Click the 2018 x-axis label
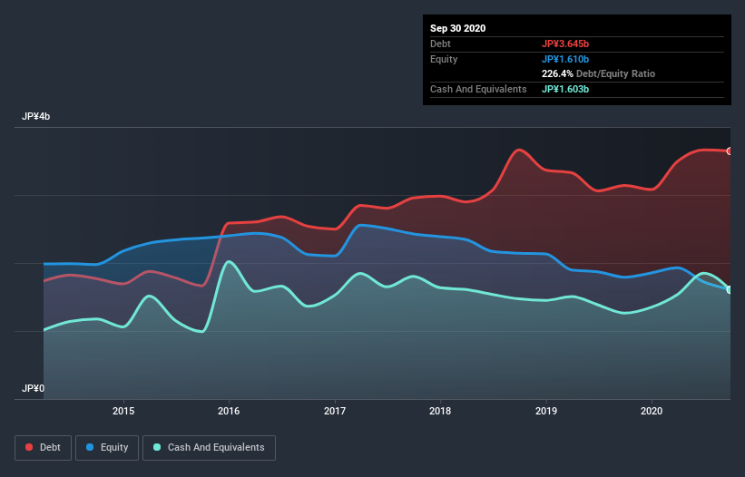Image resolution: width=745 pixels, height=477 pixels. click(x=440, y=411)
